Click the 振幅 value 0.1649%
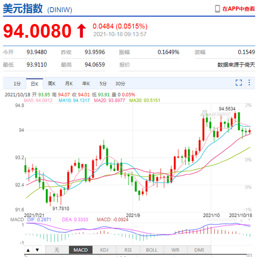 168,52
